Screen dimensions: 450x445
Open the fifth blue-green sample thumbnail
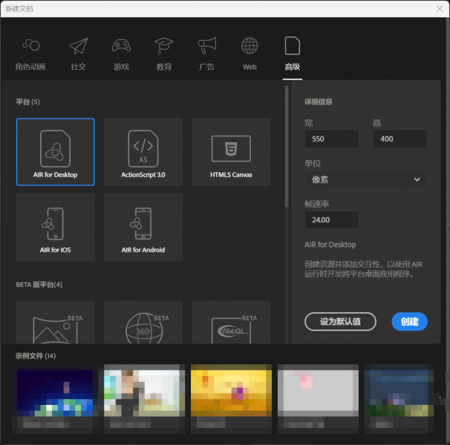click(399, 399)
